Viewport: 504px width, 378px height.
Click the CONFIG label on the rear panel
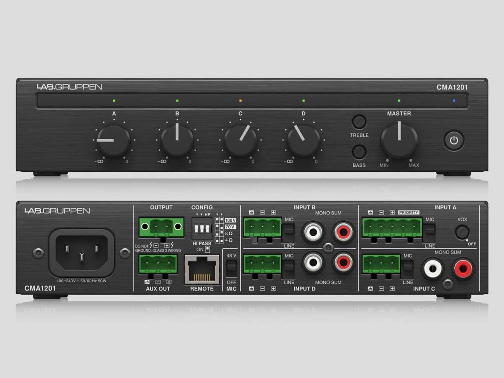point(202,207)
